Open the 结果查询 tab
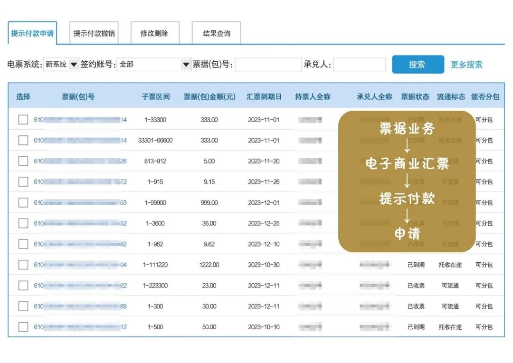513x363 pixels. coord(216,33)
